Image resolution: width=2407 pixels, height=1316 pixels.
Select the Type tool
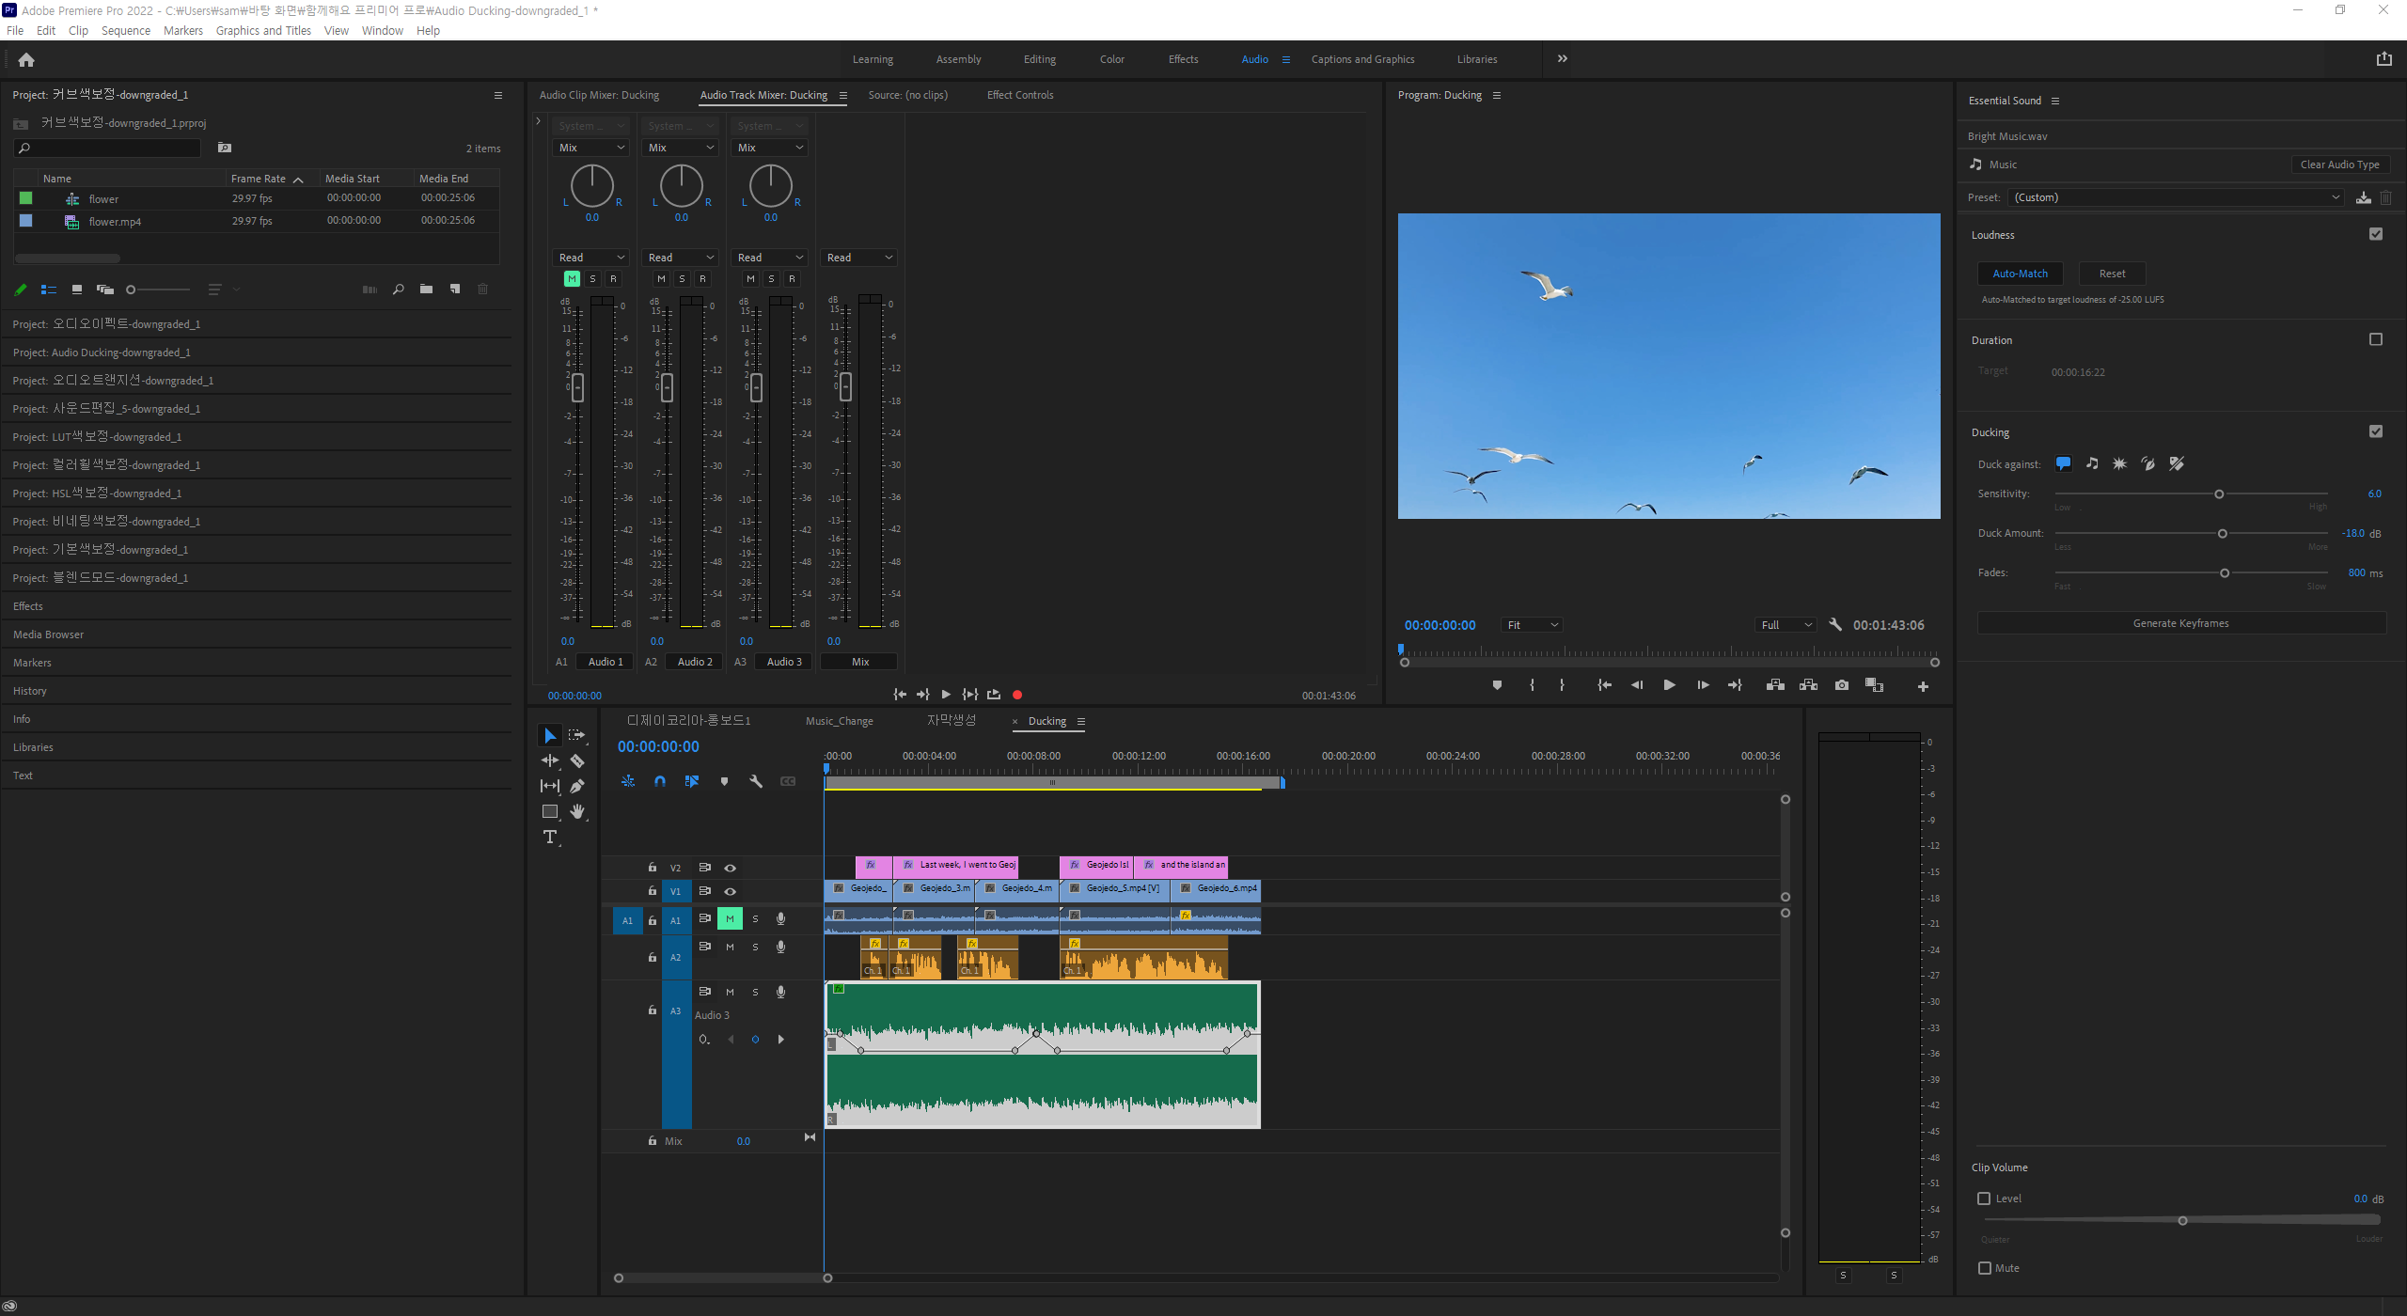[550, 837]
